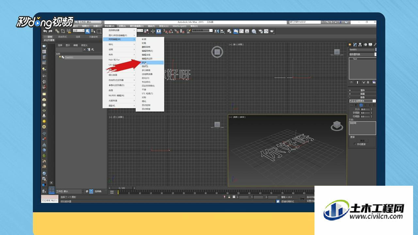Click the time slider showing 0 / 100
418x235 pixels.
coord(122,188)
